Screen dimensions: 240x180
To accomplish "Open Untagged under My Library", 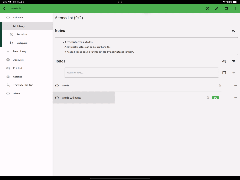I will pos(27,43).
